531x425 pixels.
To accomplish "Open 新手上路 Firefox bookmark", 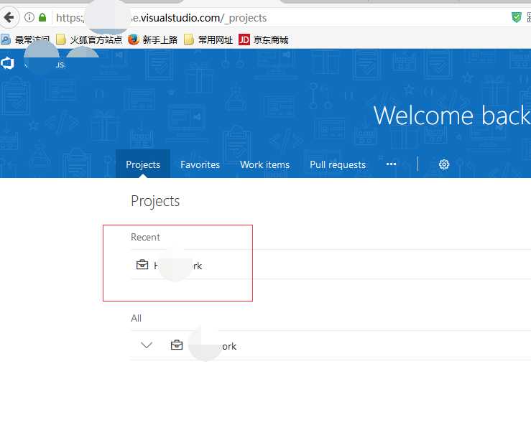I will pos(153,40).
